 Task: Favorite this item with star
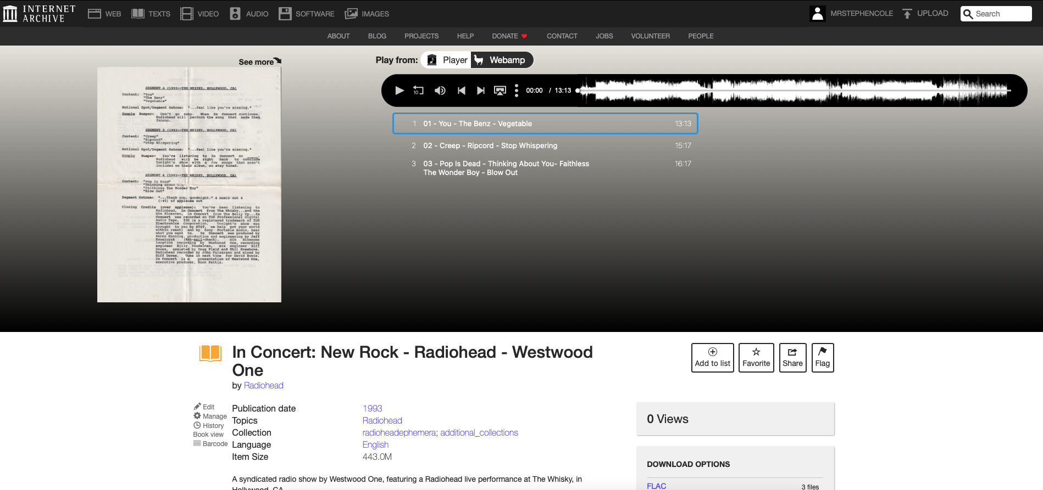click(756, 358)
